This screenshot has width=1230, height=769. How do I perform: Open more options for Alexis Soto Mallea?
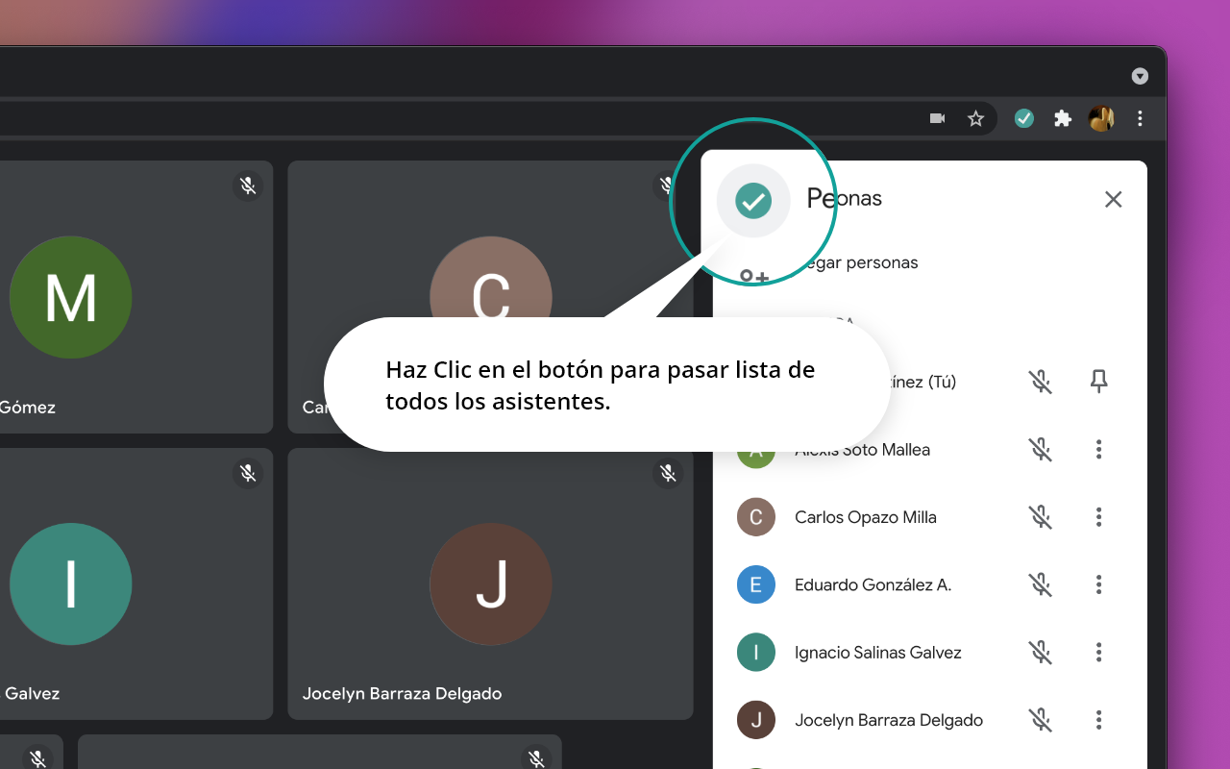click(x=1098, y=449)
